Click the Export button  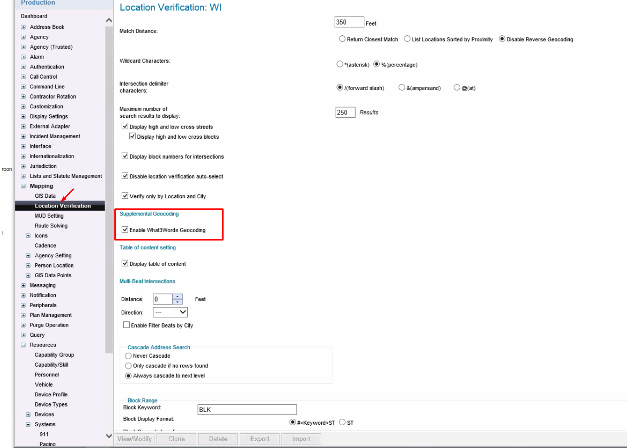[259, 439]
